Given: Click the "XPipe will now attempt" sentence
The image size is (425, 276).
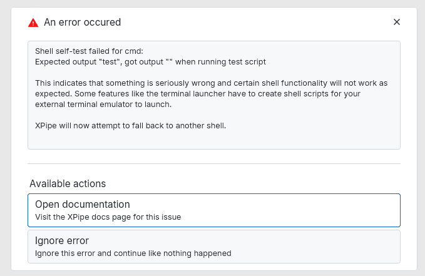Looking at the screenshot, I should (130, 126).
